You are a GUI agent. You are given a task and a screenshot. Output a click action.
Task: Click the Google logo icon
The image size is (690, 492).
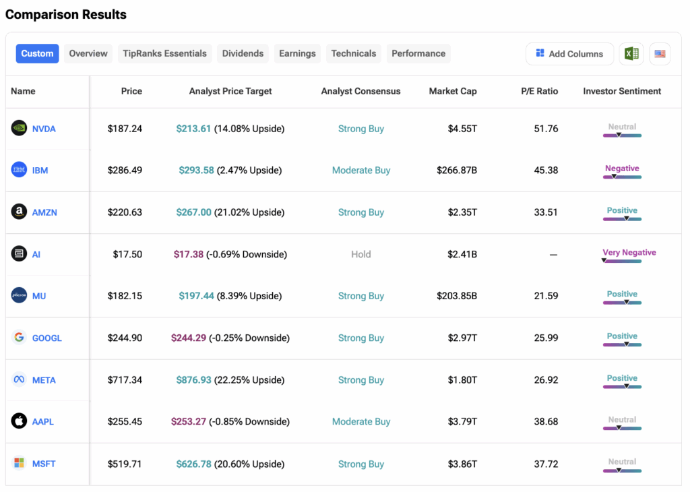(x=19, y=338)
